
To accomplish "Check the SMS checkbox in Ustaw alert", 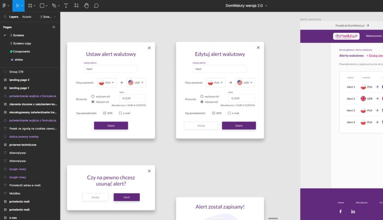I will (x=105, y=113).
